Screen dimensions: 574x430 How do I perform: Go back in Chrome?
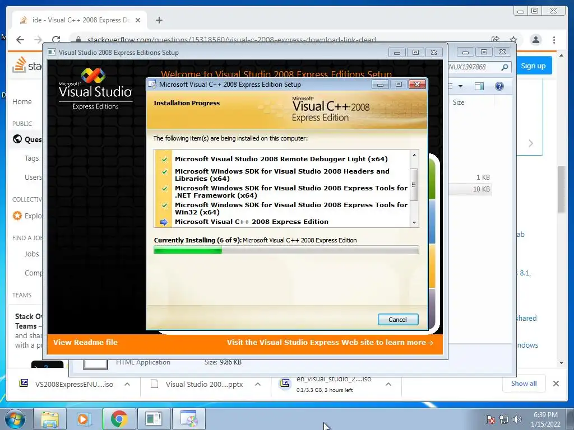[20, 40]
